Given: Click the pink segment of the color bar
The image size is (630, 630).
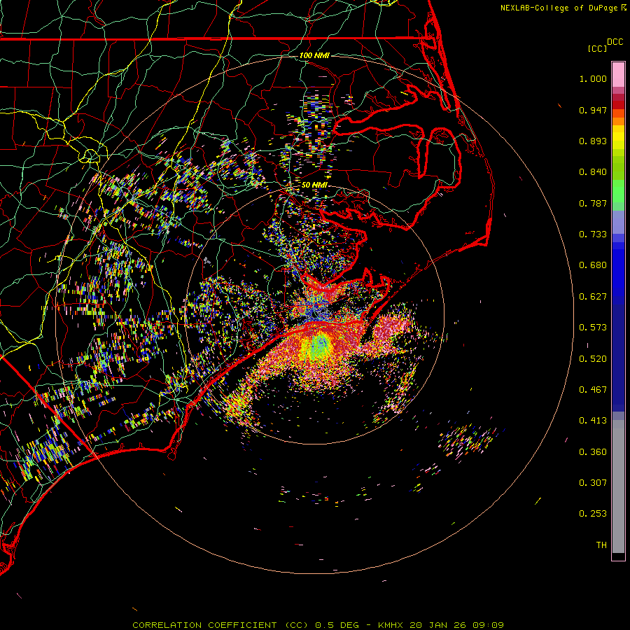Looking at the screenshot, I should pos(618,75).
